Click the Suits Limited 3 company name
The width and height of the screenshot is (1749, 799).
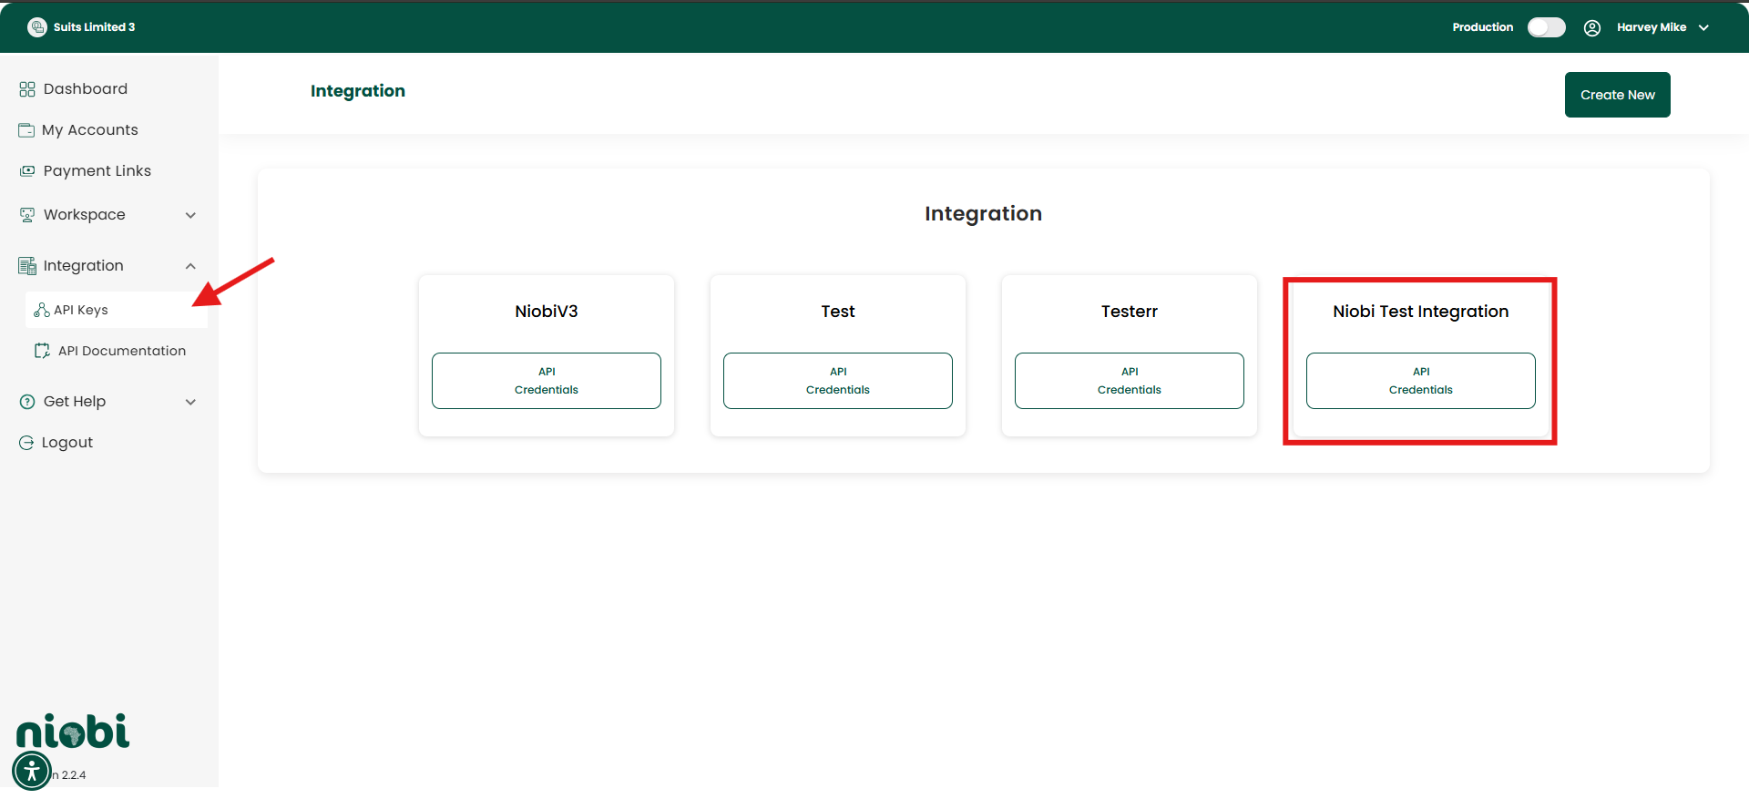click(x=94, y=27)
